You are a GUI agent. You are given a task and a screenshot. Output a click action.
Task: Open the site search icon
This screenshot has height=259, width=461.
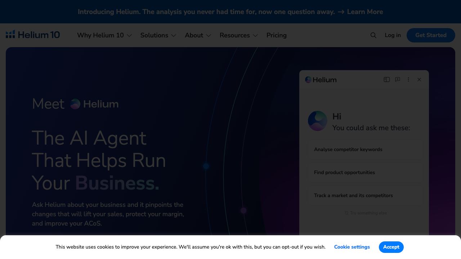point(373,35)
